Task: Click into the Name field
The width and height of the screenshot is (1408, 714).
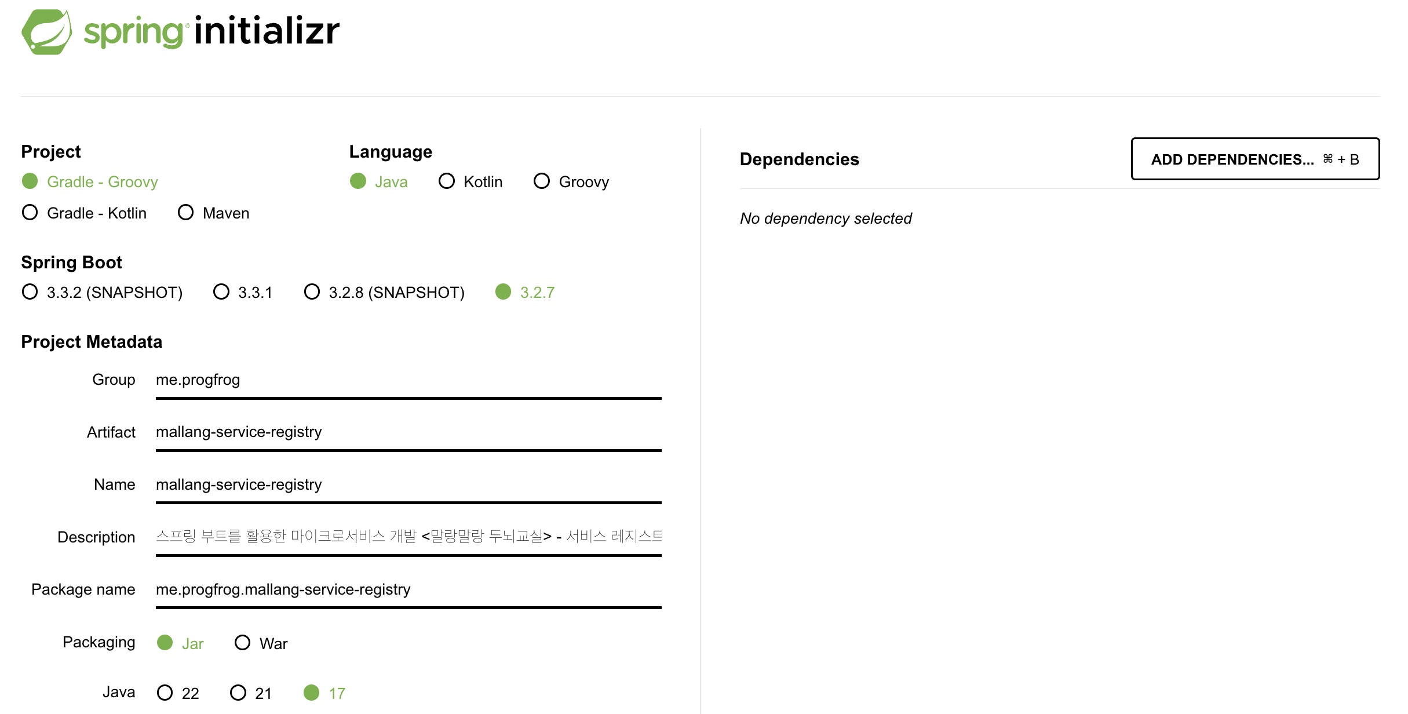Action: point(408,485)
